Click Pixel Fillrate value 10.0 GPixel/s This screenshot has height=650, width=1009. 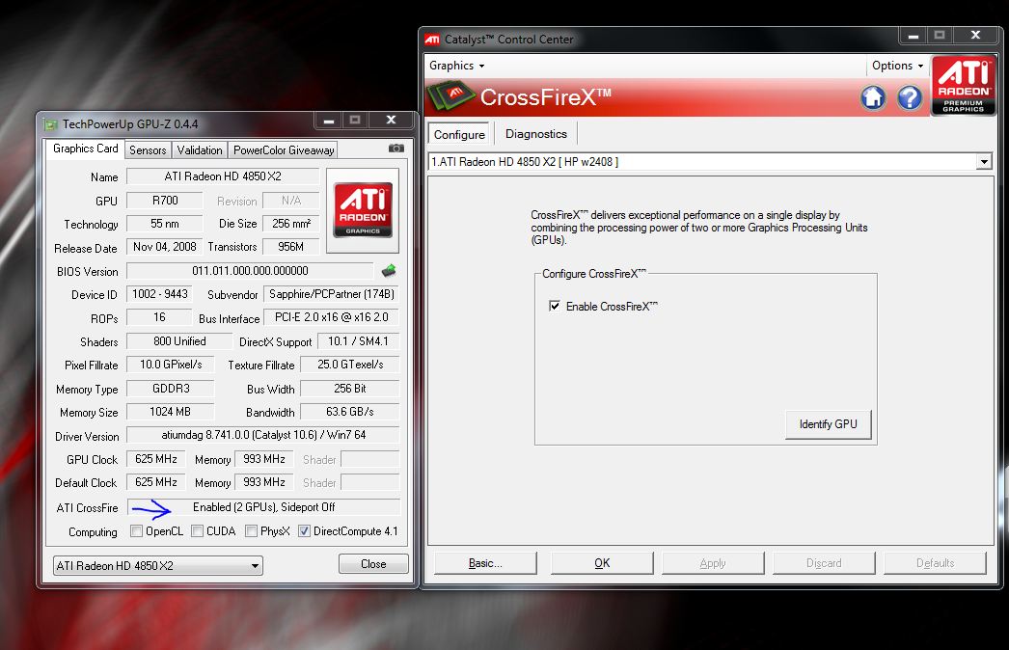(171, 365)
